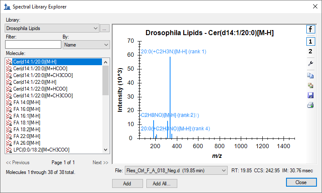Screen dimensions: 322x193
Task: Open the Library dropdown Drosophila Lipids
Action: coord(52,28)
